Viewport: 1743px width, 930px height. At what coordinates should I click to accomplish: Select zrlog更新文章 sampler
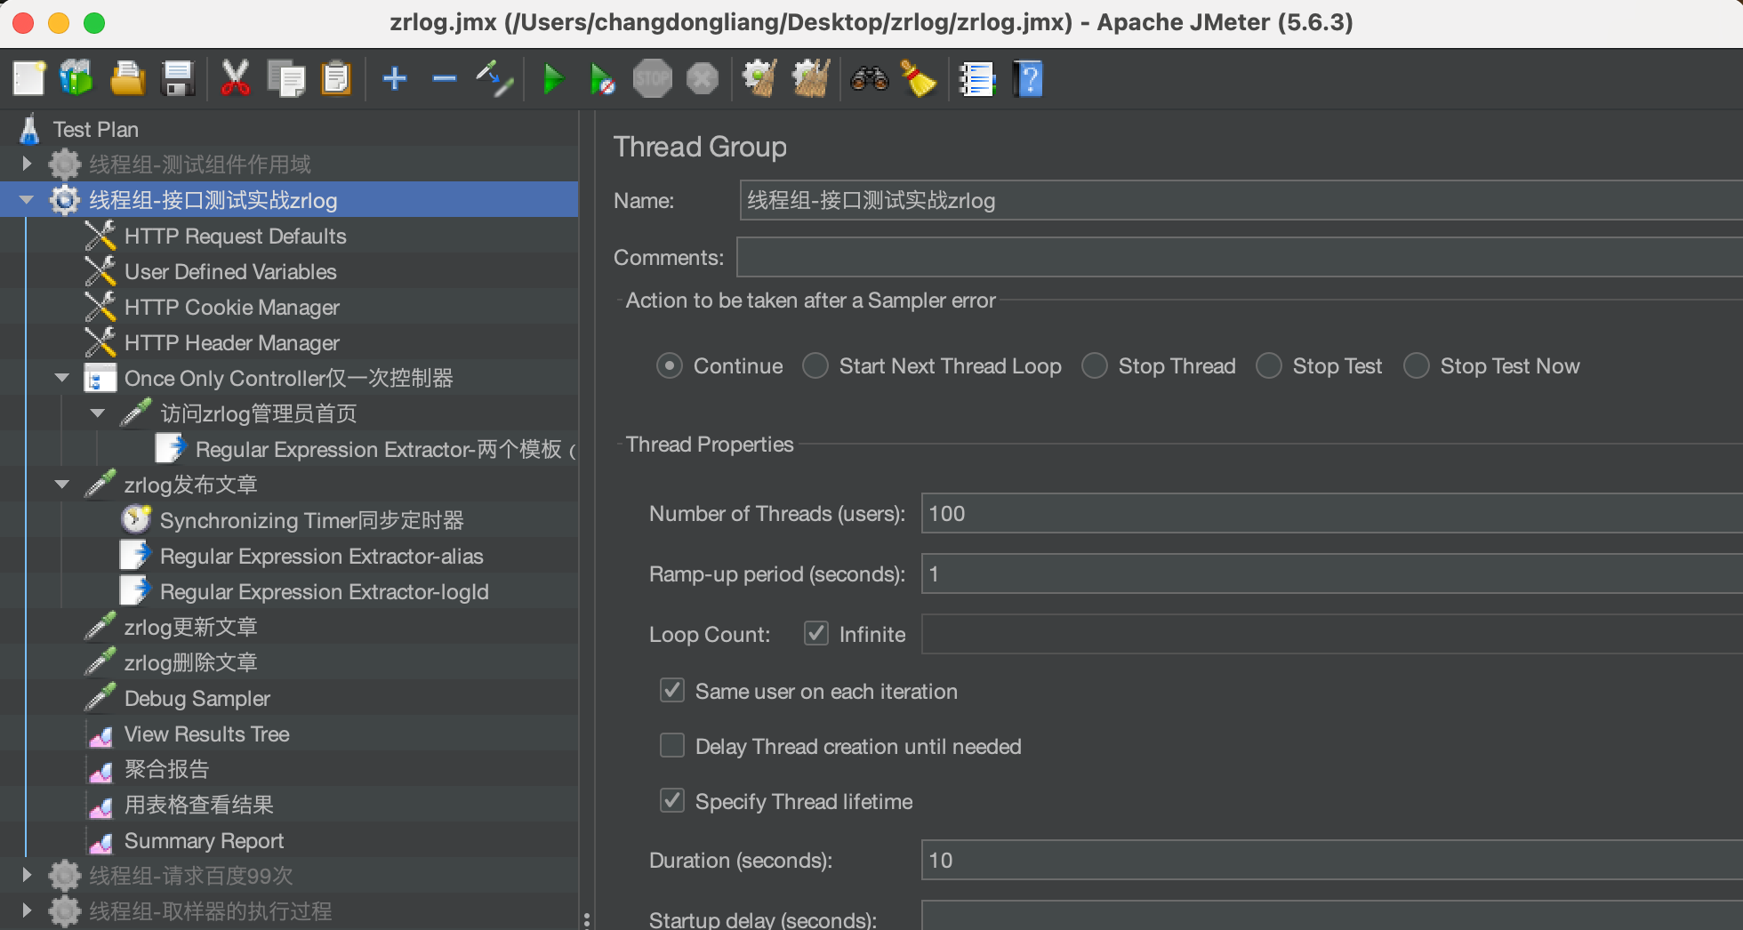[190, 627]
